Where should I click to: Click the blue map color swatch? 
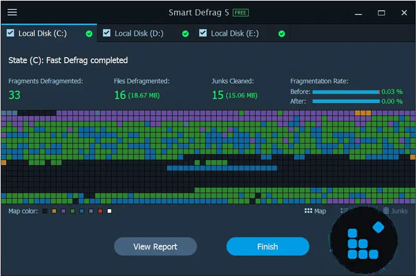pos(82,211)
